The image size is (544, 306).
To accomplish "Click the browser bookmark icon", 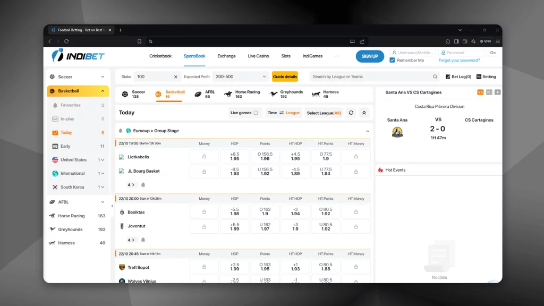I will pyautogui.click(x=139, y=41).
